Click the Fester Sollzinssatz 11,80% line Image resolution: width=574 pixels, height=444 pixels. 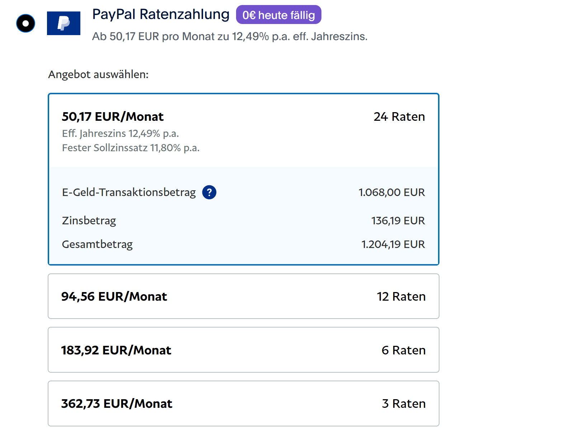tap(131, 148)
